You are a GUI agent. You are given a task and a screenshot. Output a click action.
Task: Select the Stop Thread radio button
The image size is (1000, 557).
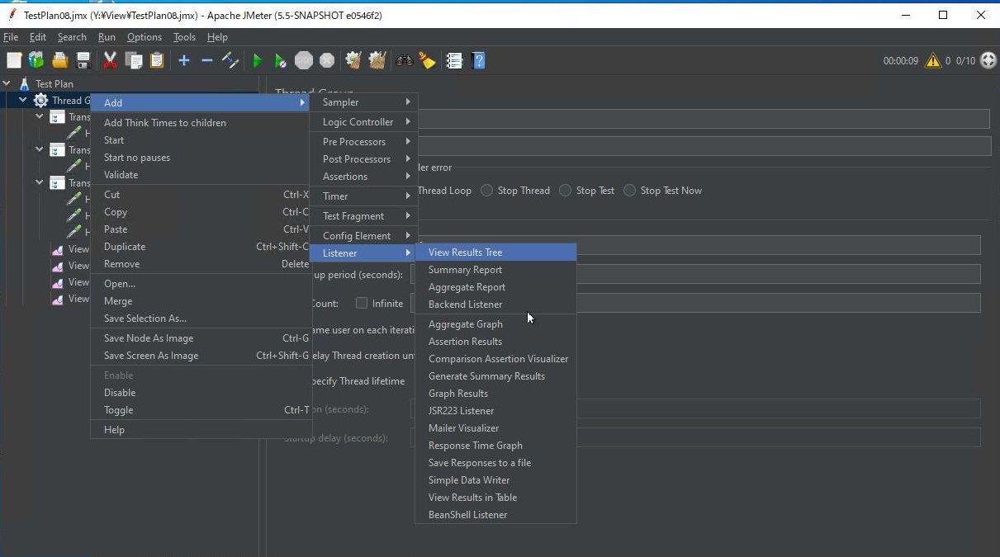(487, 191)
